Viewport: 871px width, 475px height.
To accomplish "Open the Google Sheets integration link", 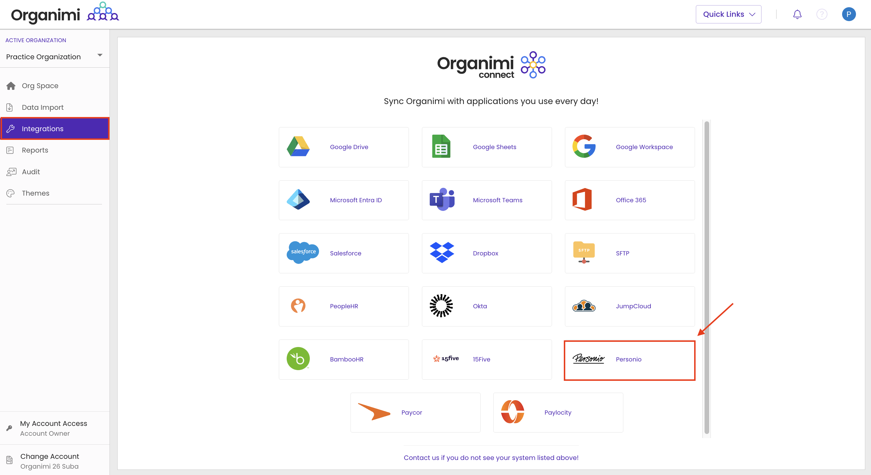I will (494, 147).
